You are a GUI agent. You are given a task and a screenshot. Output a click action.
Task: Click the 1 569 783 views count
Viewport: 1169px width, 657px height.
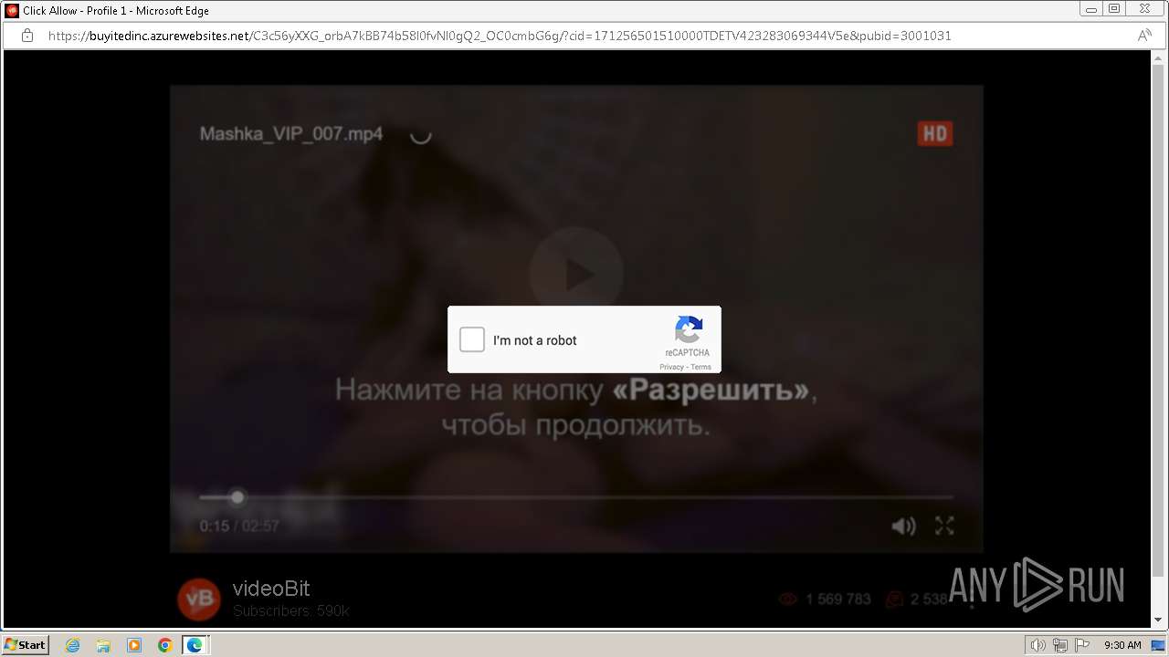click(x=838, y=600)
